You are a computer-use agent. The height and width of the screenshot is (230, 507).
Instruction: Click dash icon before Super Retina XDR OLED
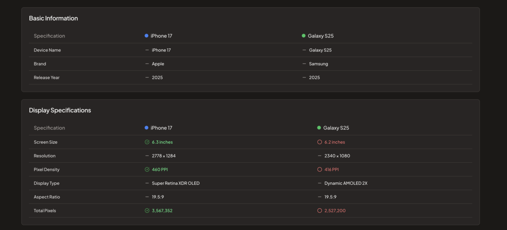pos(147,183)
